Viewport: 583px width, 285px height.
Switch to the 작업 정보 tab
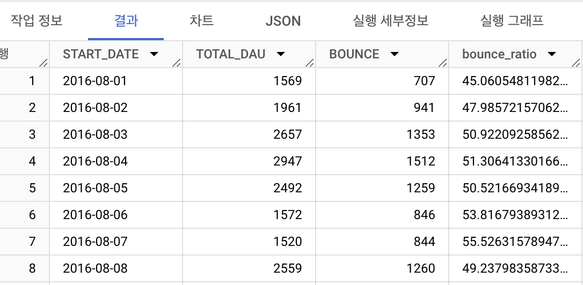37,21
